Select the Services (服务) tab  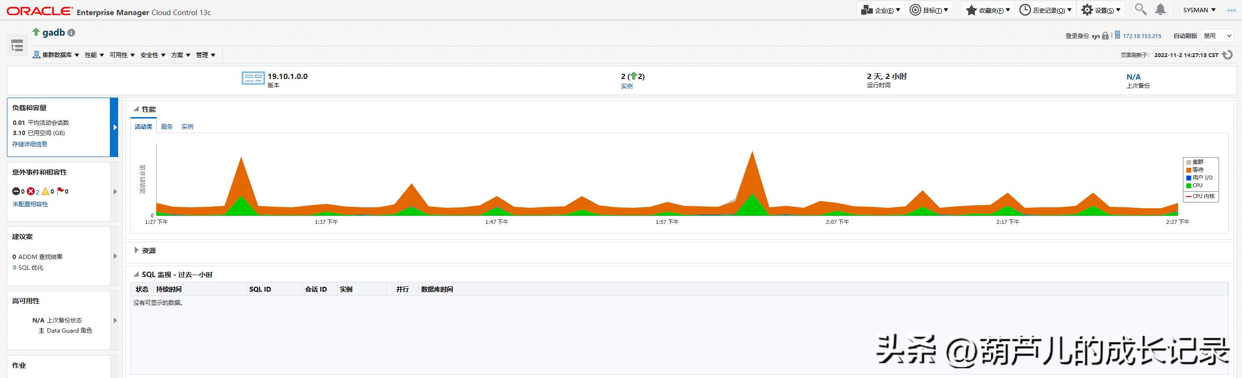(167, 127)
